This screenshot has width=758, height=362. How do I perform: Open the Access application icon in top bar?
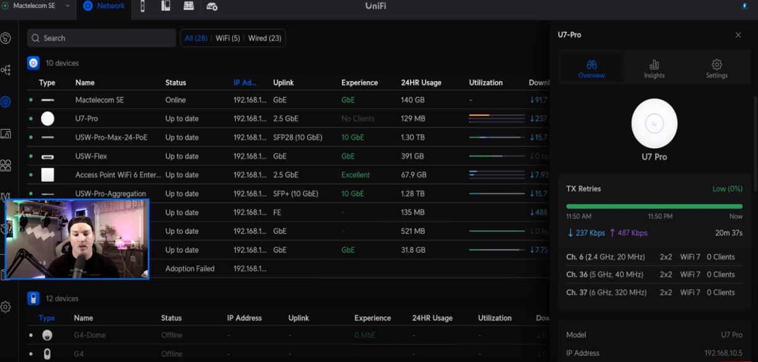click(166, 6)
